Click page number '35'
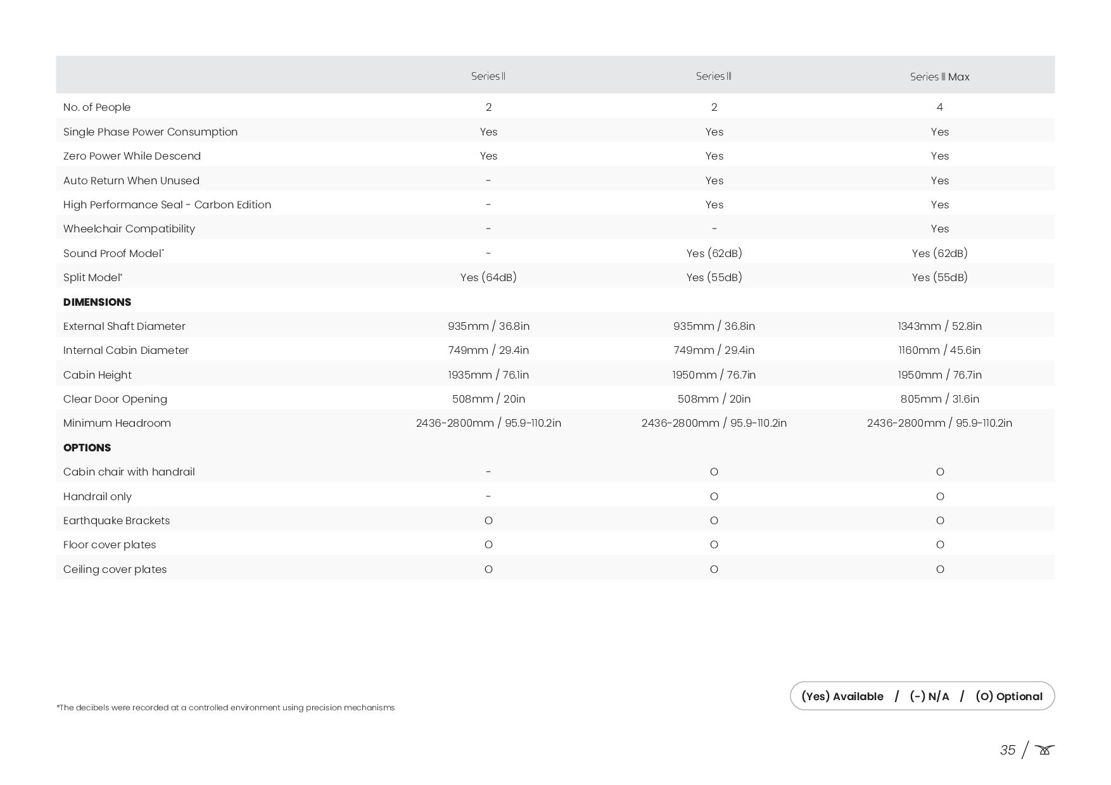The image size is (1111, 785). [x=1007, y=750]
